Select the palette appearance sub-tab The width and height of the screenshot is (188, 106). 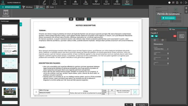[163, 40]
